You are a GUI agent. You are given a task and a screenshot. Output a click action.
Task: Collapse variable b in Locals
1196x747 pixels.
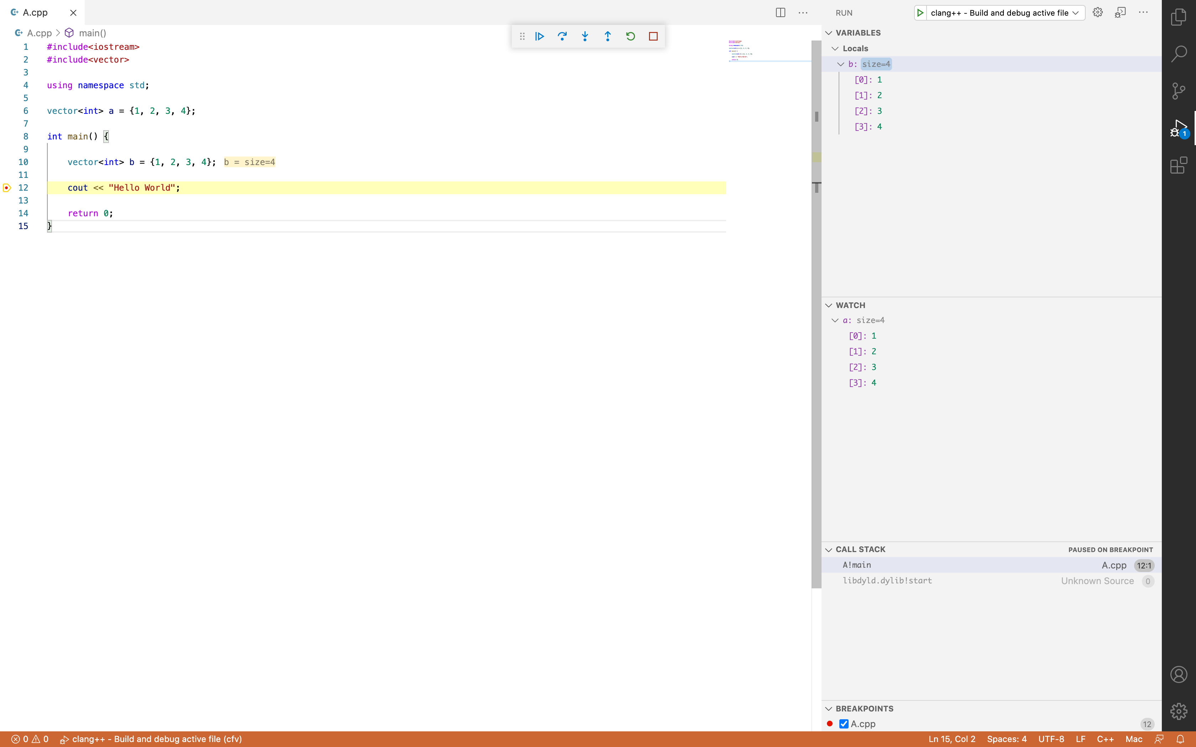(x=841, y=64)
